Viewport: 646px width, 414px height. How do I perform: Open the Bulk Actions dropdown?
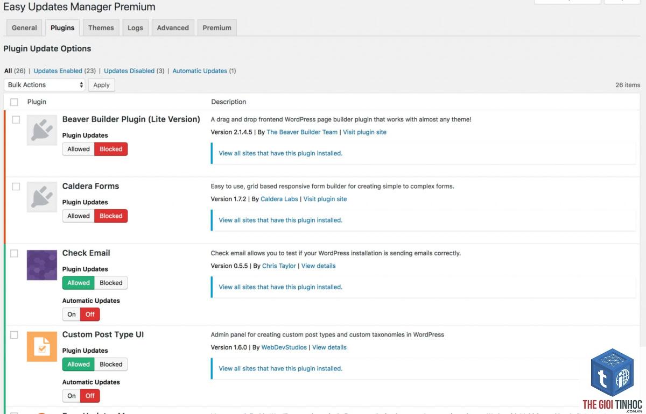tap(44, 85)
